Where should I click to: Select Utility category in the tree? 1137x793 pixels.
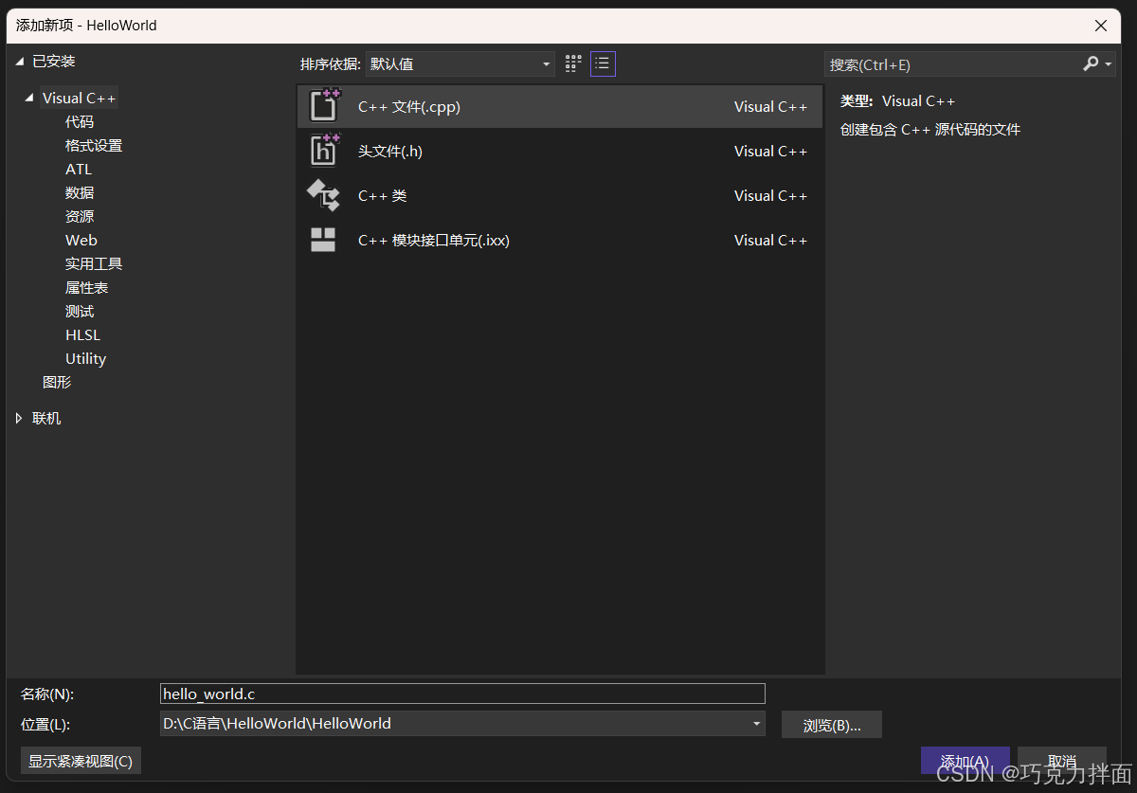[x=85, y=359]
